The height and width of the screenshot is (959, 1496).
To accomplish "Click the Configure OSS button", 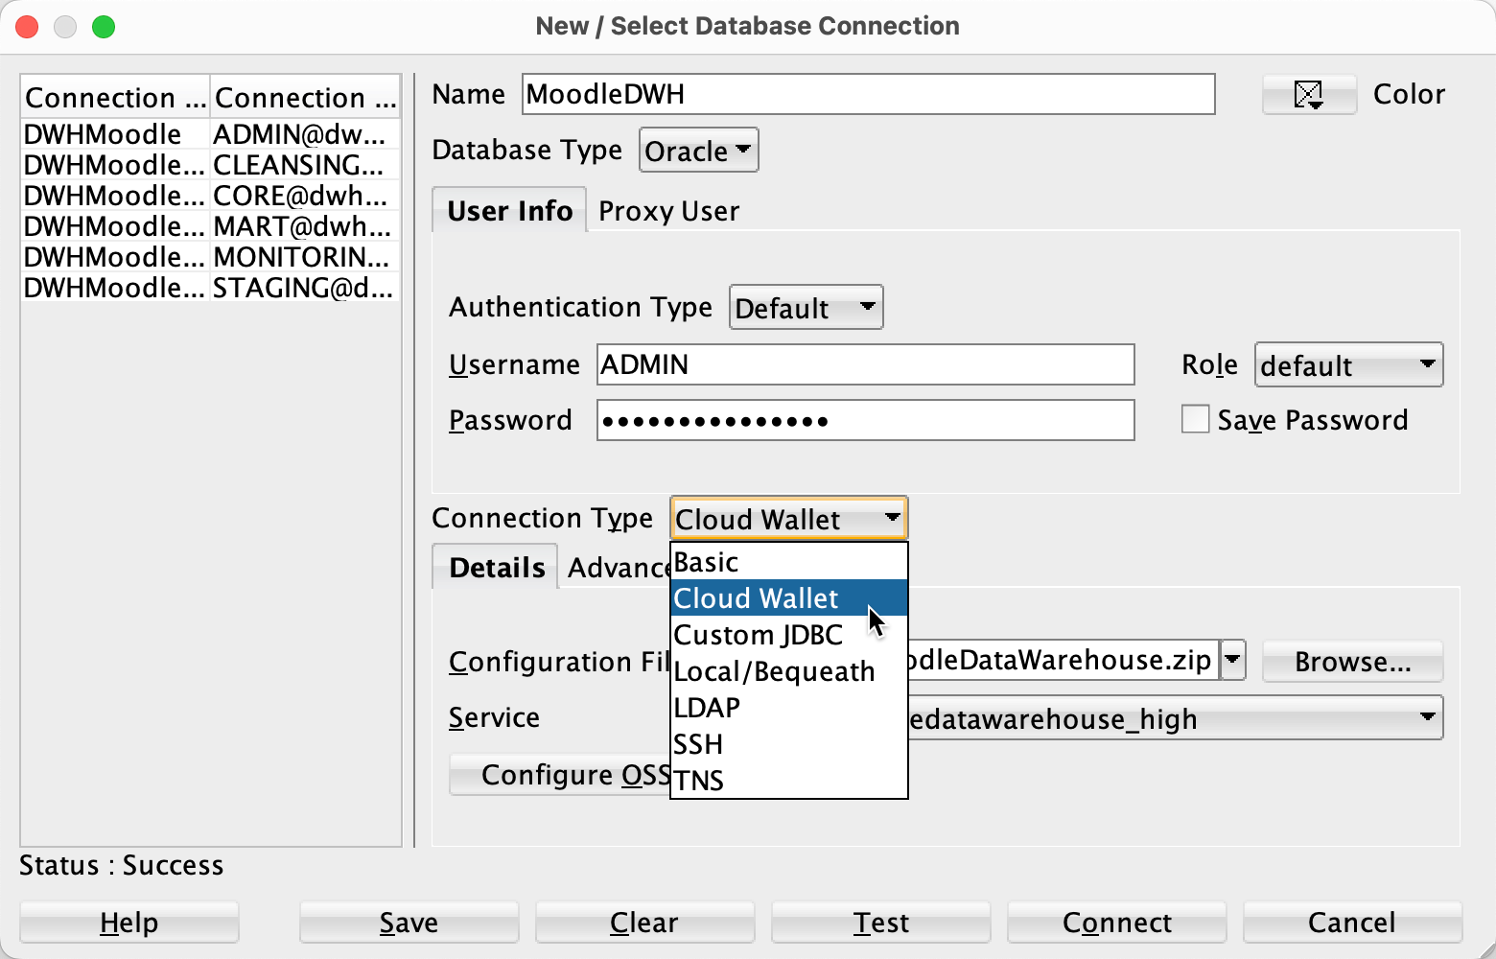I will pyautogui.click(x=561, y=775).
